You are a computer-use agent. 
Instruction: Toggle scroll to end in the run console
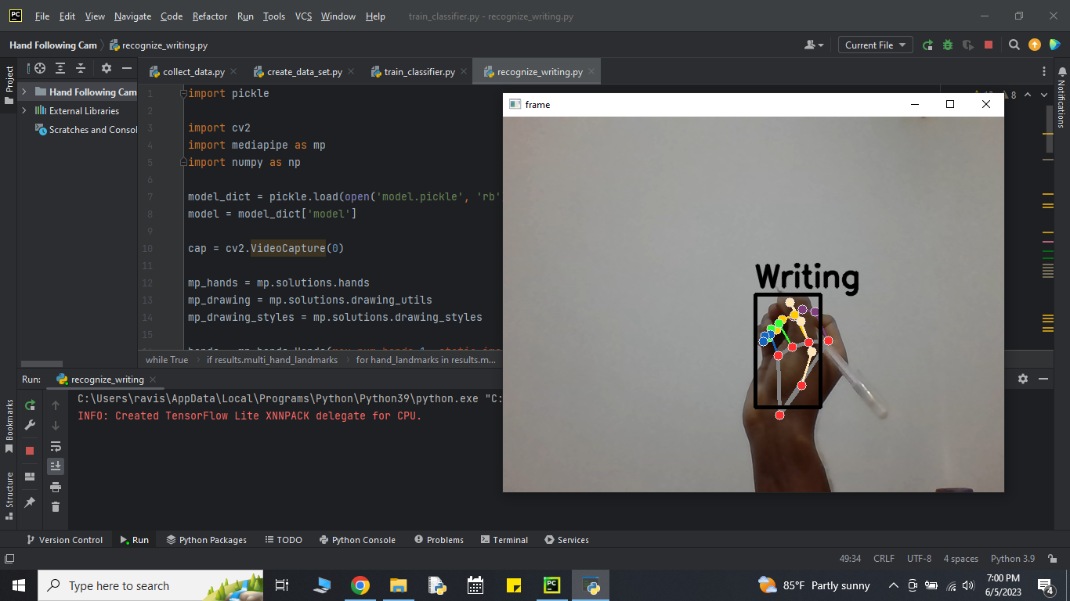(x=56, y=466)
